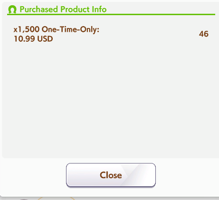
Task: Click the green divider line under heading
Action: [x=111, y=15]
